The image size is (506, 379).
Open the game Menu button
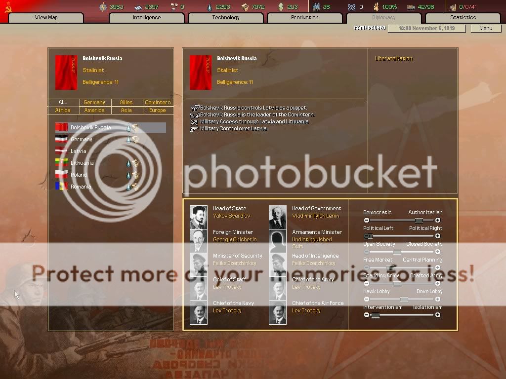[x=486, y=28]
